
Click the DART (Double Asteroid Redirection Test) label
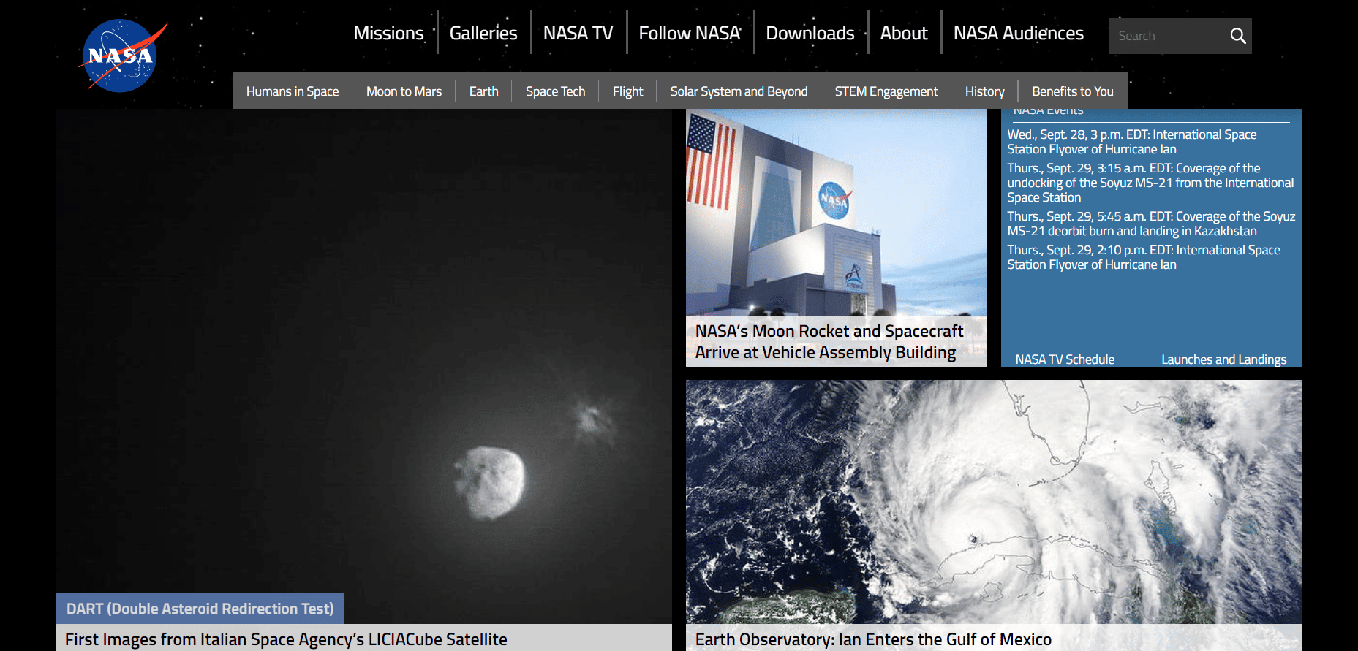(x=200, y=608)
